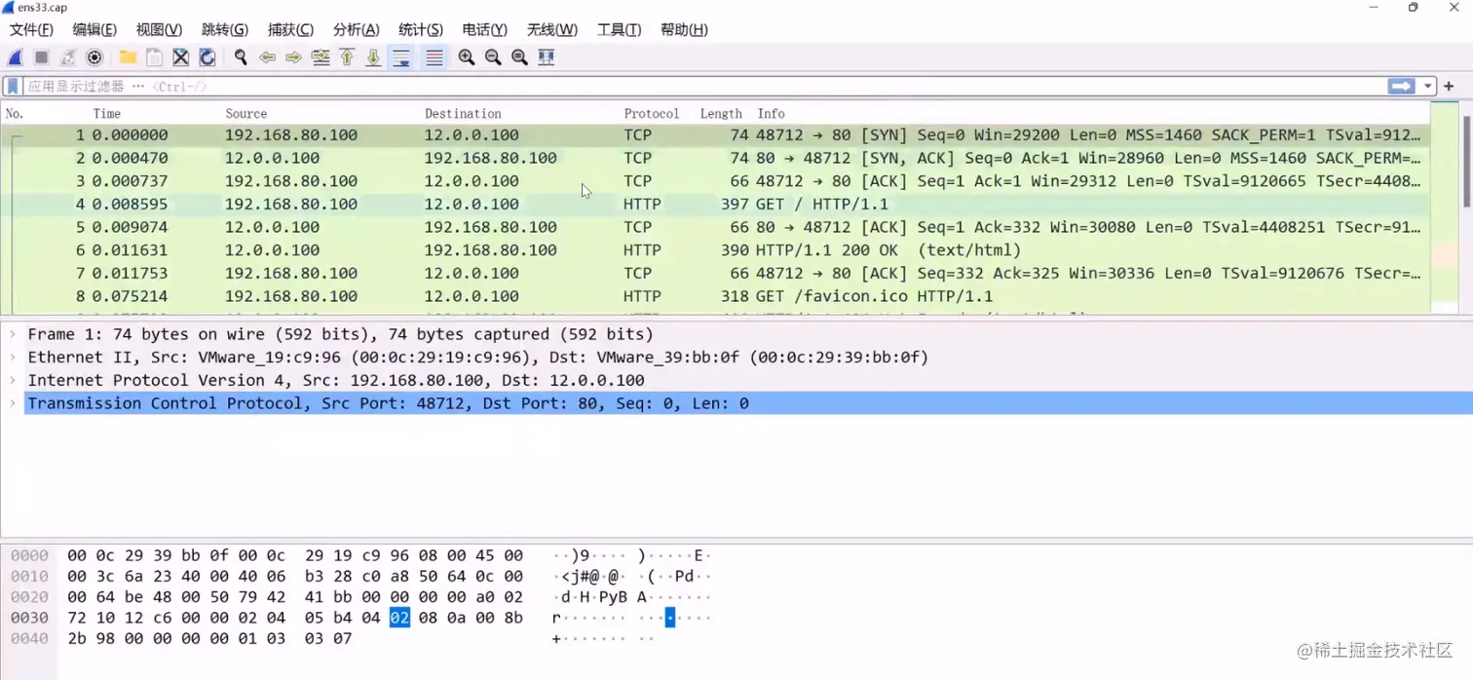Select packet 4 GET / HTTP/1.1
Screen dimensions: 1473x680
716,205
